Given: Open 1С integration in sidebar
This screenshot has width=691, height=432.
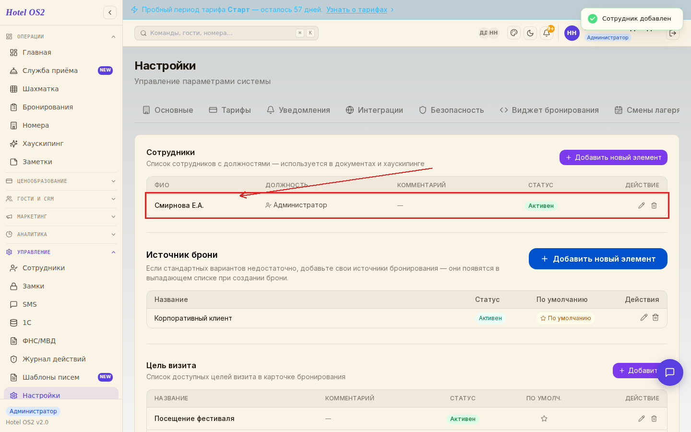Looking at the screenshot, I should (x=61, y=323).
